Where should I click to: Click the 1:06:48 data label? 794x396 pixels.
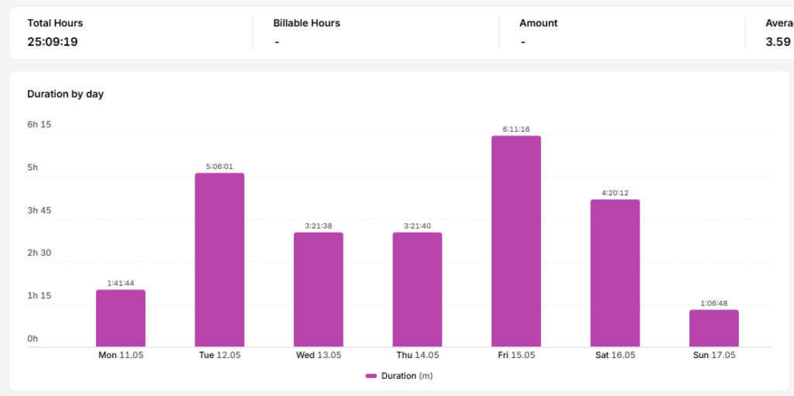(x=714, y=303)
